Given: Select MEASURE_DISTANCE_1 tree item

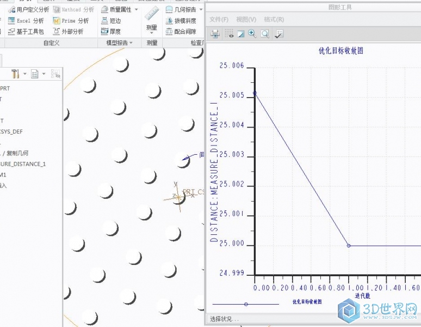Looking at the screenshot, I should [x=23, y=163].
